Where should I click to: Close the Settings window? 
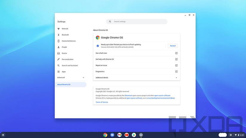[194, 15]
